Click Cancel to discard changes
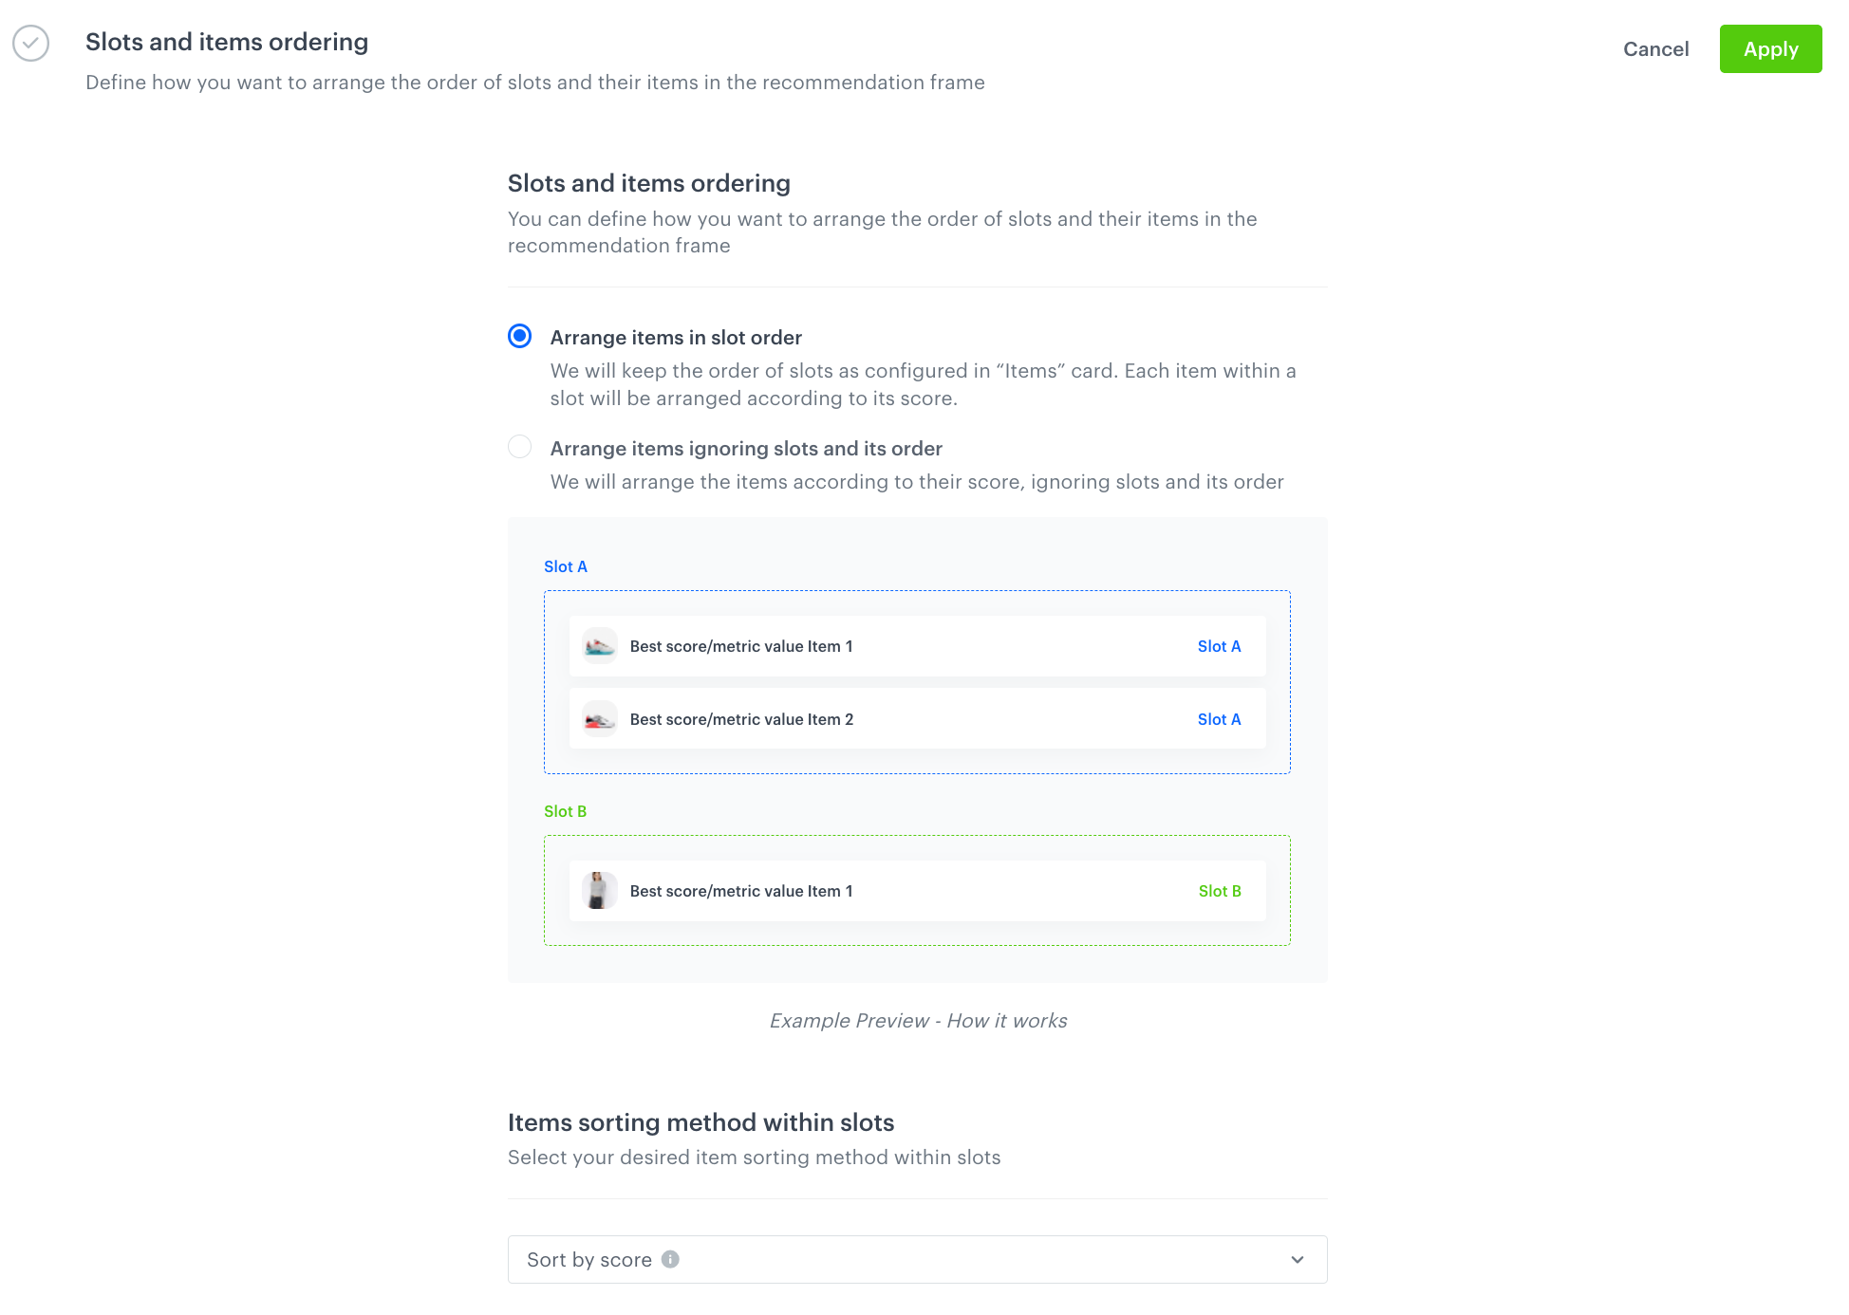Viewport: 1849px width, 1315px height. tap(1655, 48)
